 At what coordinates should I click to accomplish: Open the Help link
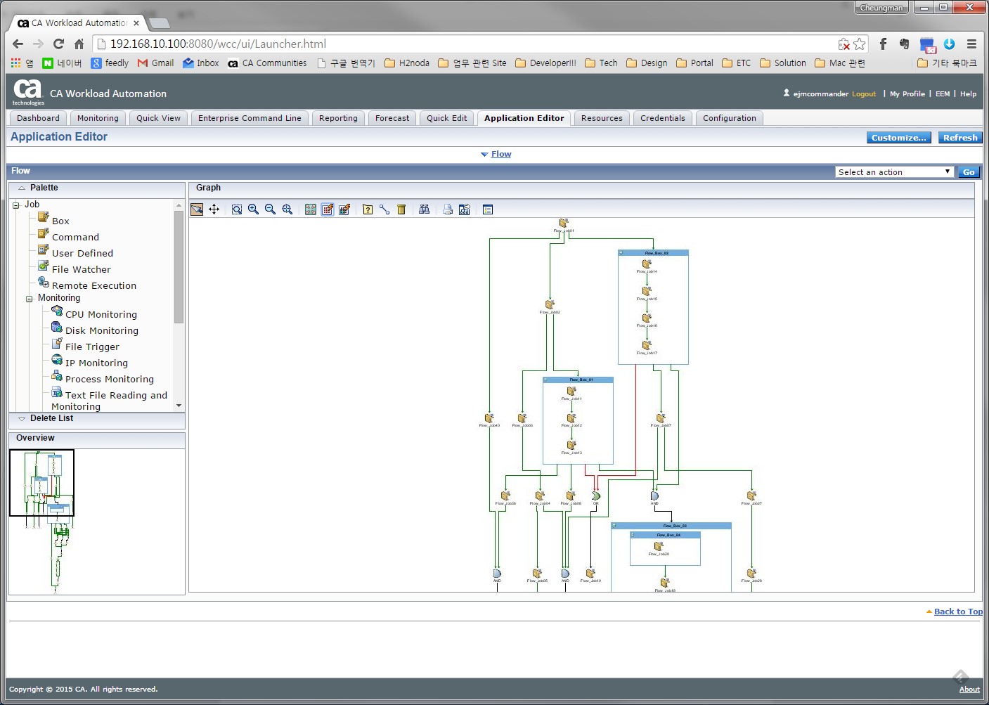968,94
